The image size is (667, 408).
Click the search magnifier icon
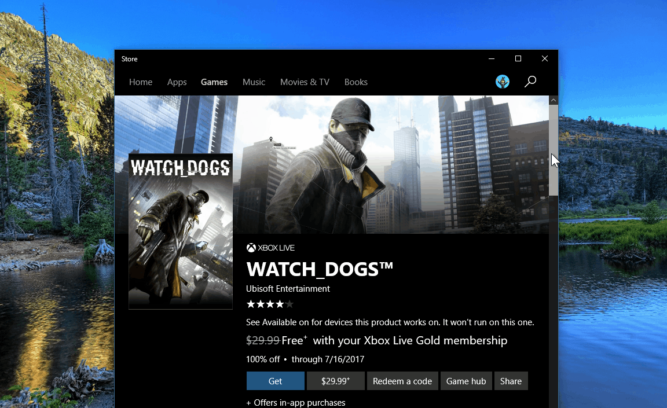(530, 82)
